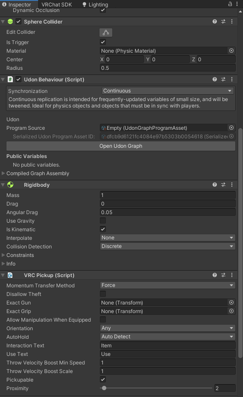Toggle the Inspector lock icon
This screenshot has height=397, width=243.
230,4
